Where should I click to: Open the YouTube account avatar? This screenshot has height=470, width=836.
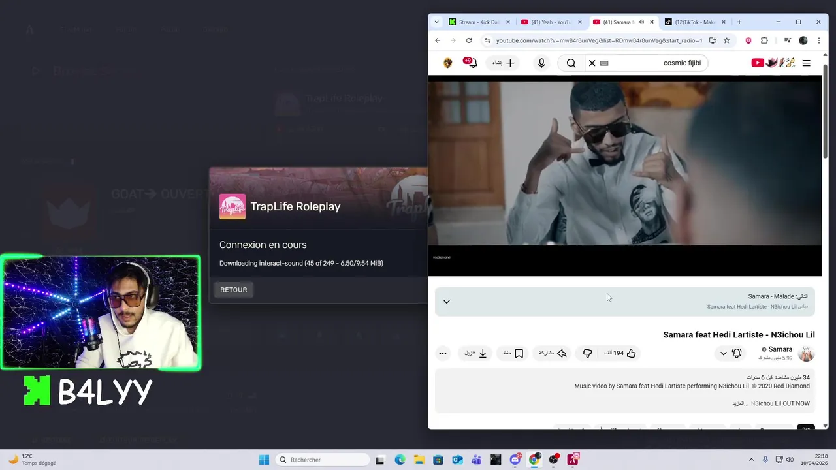point(447,63)
